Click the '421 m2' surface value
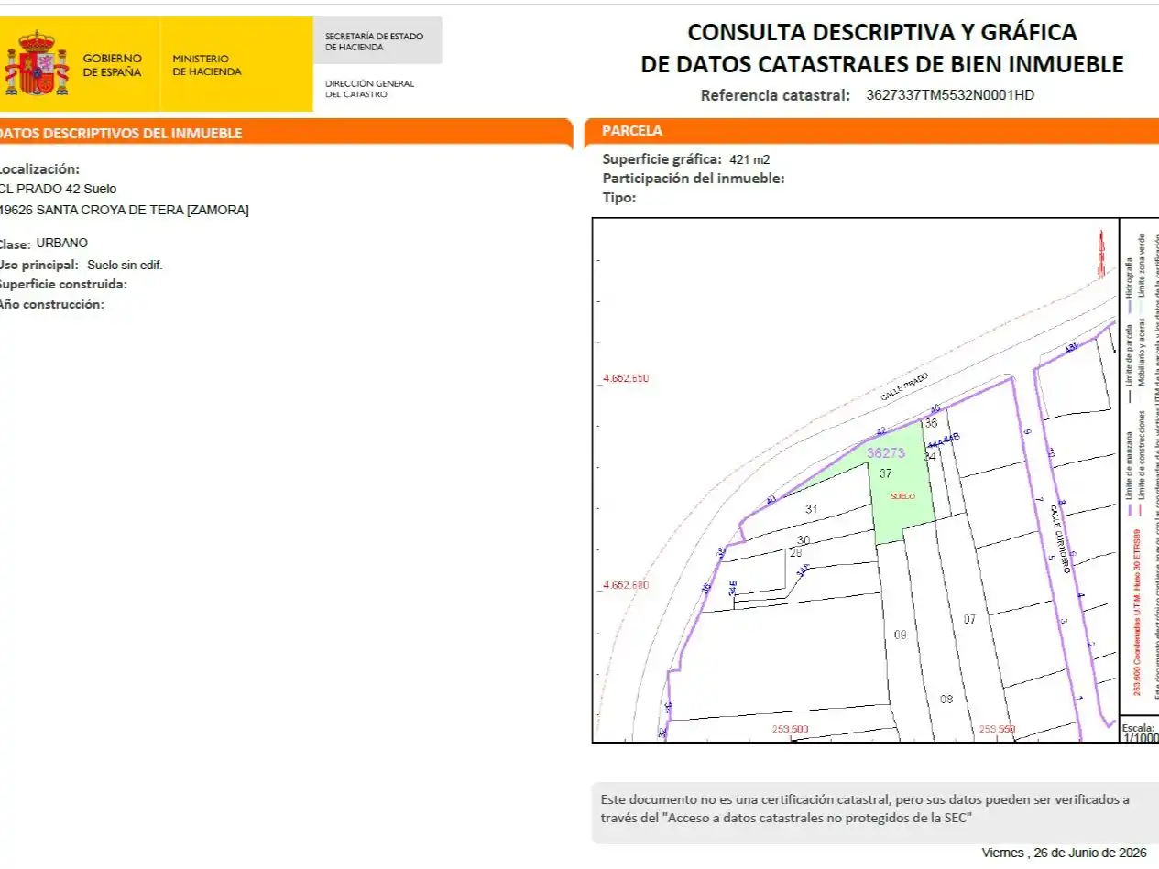This screenshot has height=869, width=1159. coord(749,159)
